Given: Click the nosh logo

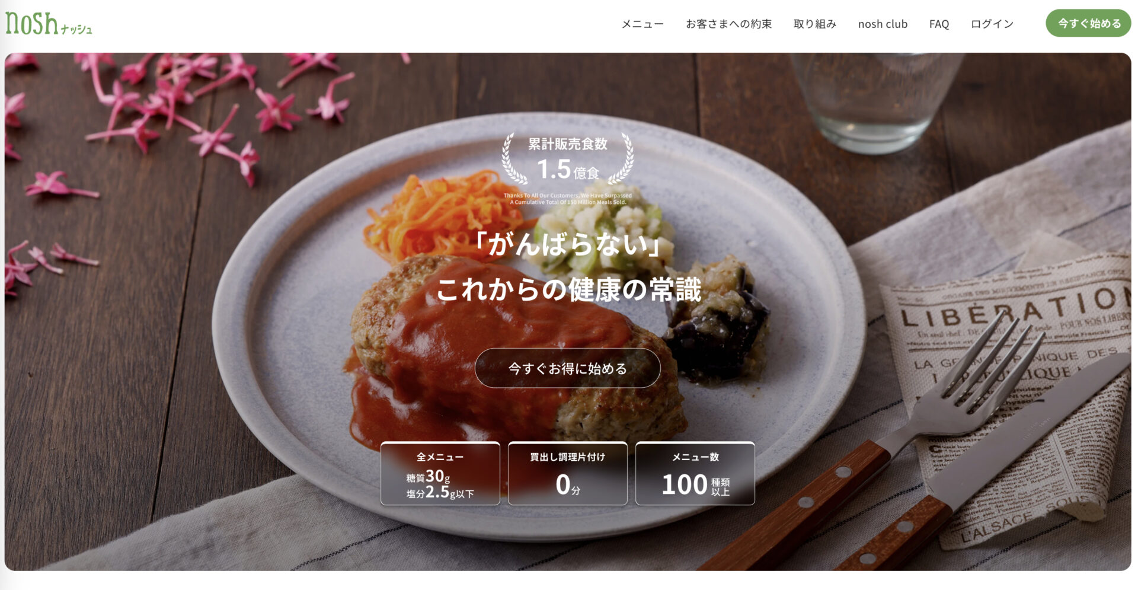Looking at the screenshot, I should pos(49,24).
